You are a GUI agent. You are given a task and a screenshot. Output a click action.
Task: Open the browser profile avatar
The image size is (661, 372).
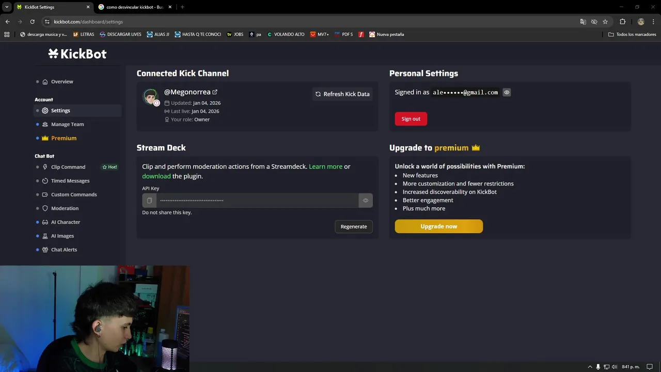[641, 22]
